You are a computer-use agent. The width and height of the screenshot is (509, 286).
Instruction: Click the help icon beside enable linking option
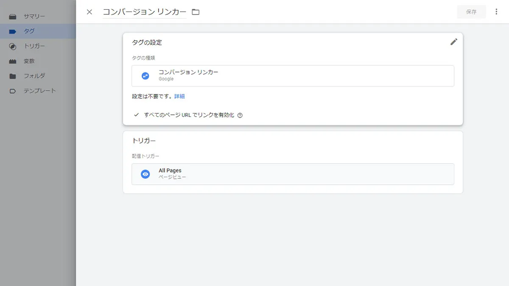[240, 115]
